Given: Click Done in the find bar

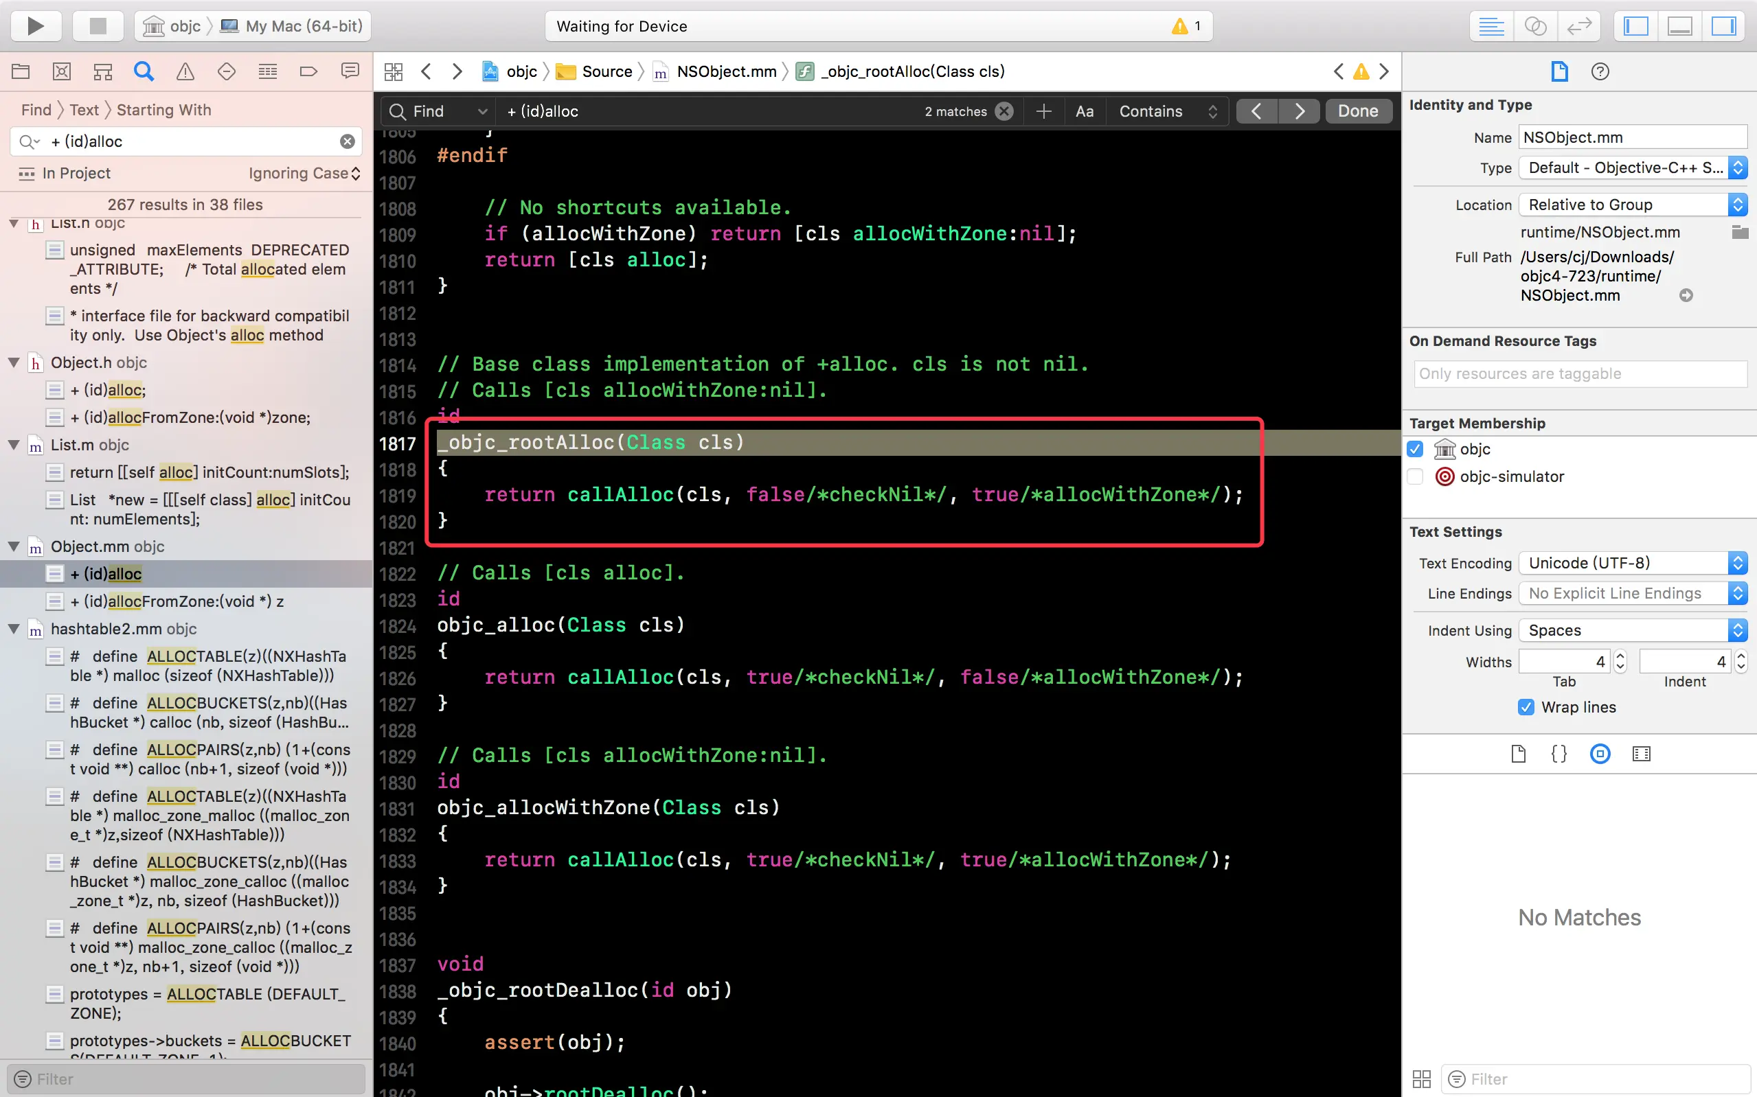Looking at the screenshot, I should [1357, 111].
